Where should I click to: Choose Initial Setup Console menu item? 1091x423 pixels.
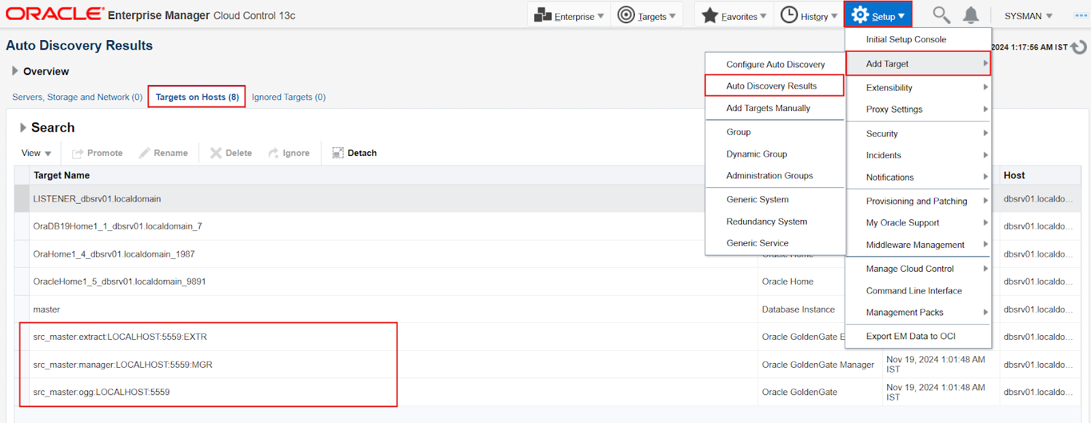(x=918, y=40)
